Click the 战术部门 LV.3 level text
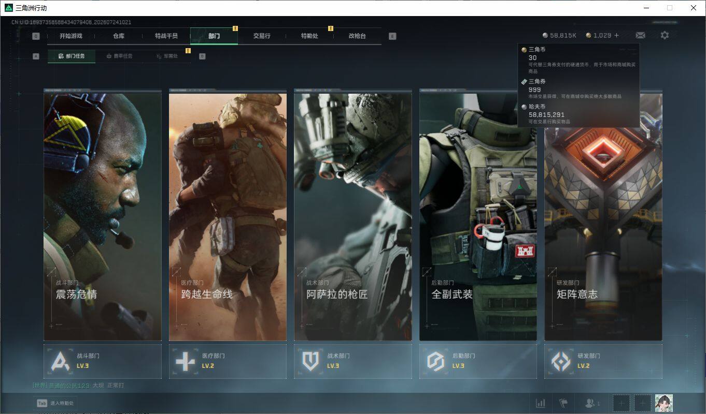706x414 pixels. (333, 366)
